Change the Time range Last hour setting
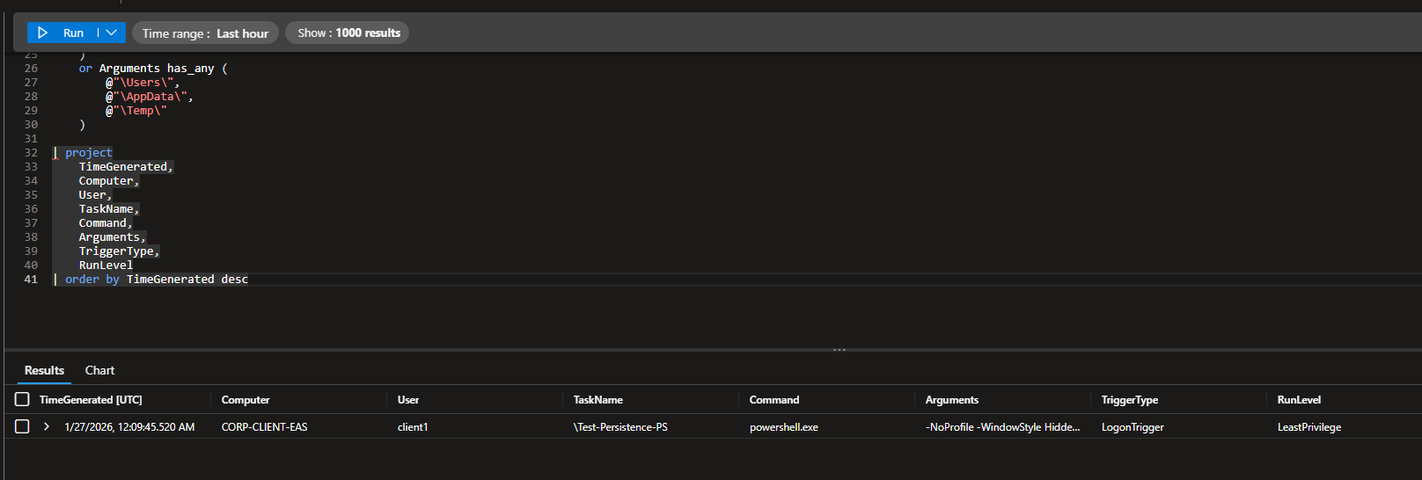This screenshot has height=480, width=1422. pos(205,33)
